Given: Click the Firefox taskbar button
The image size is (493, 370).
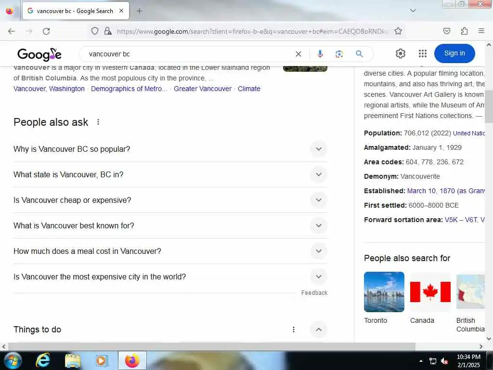Looking at the screenshot, I should 132,360.
